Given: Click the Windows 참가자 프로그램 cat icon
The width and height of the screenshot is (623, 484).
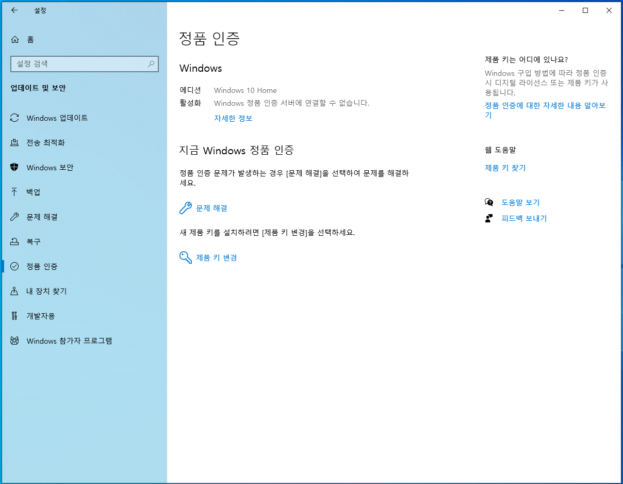Looking at the screenshot, I should (x=15, y=341).
